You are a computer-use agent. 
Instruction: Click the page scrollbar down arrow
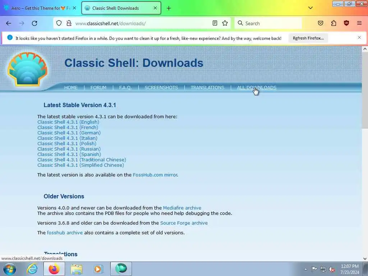point(365,259)
